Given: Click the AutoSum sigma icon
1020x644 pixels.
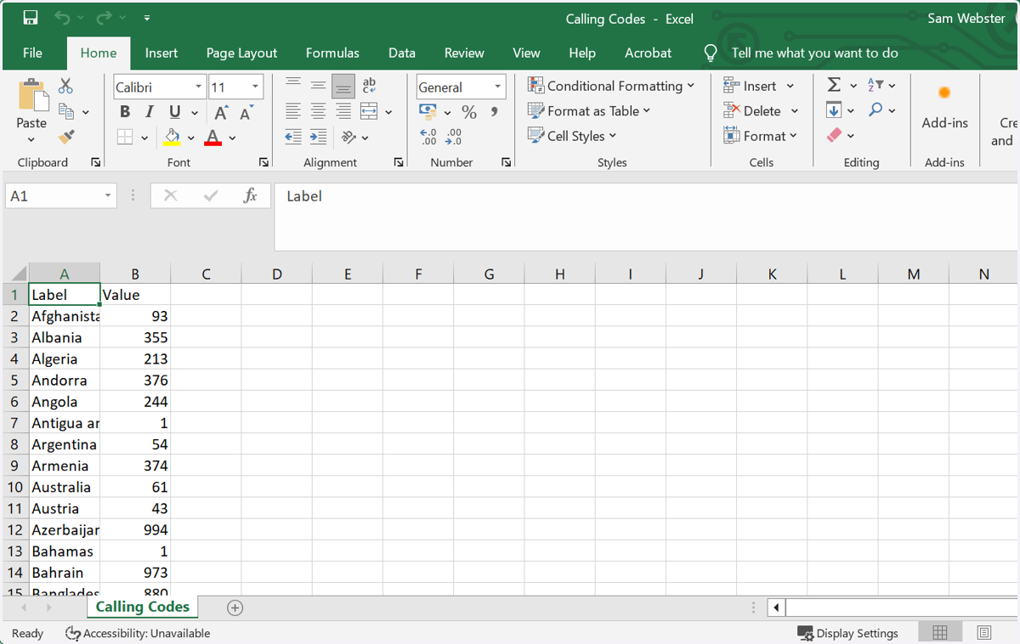Looking at the screenshot, I should tap(834, 85).
